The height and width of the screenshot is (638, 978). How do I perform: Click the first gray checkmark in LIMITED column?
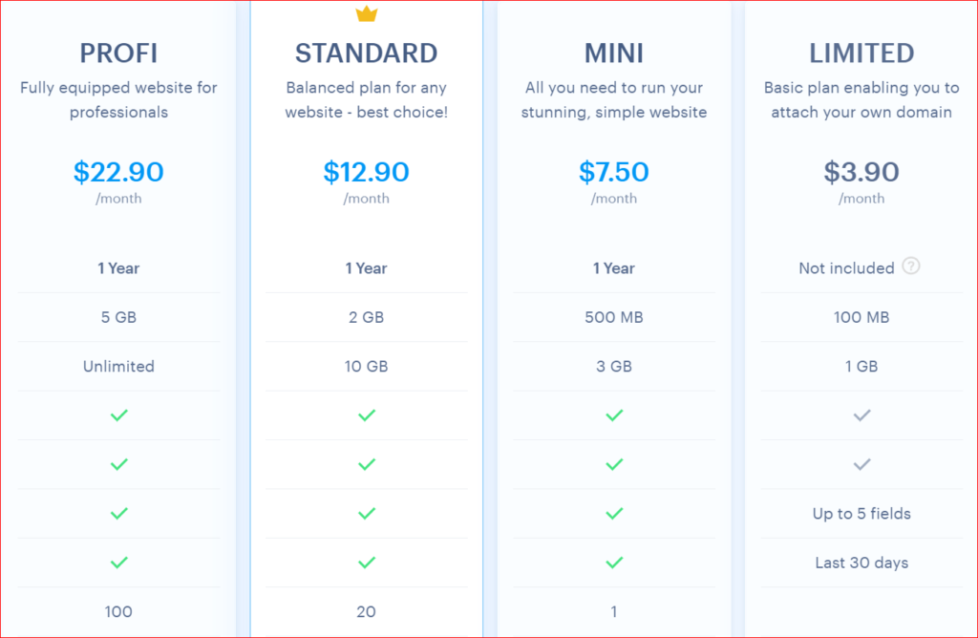coord(861,415)
